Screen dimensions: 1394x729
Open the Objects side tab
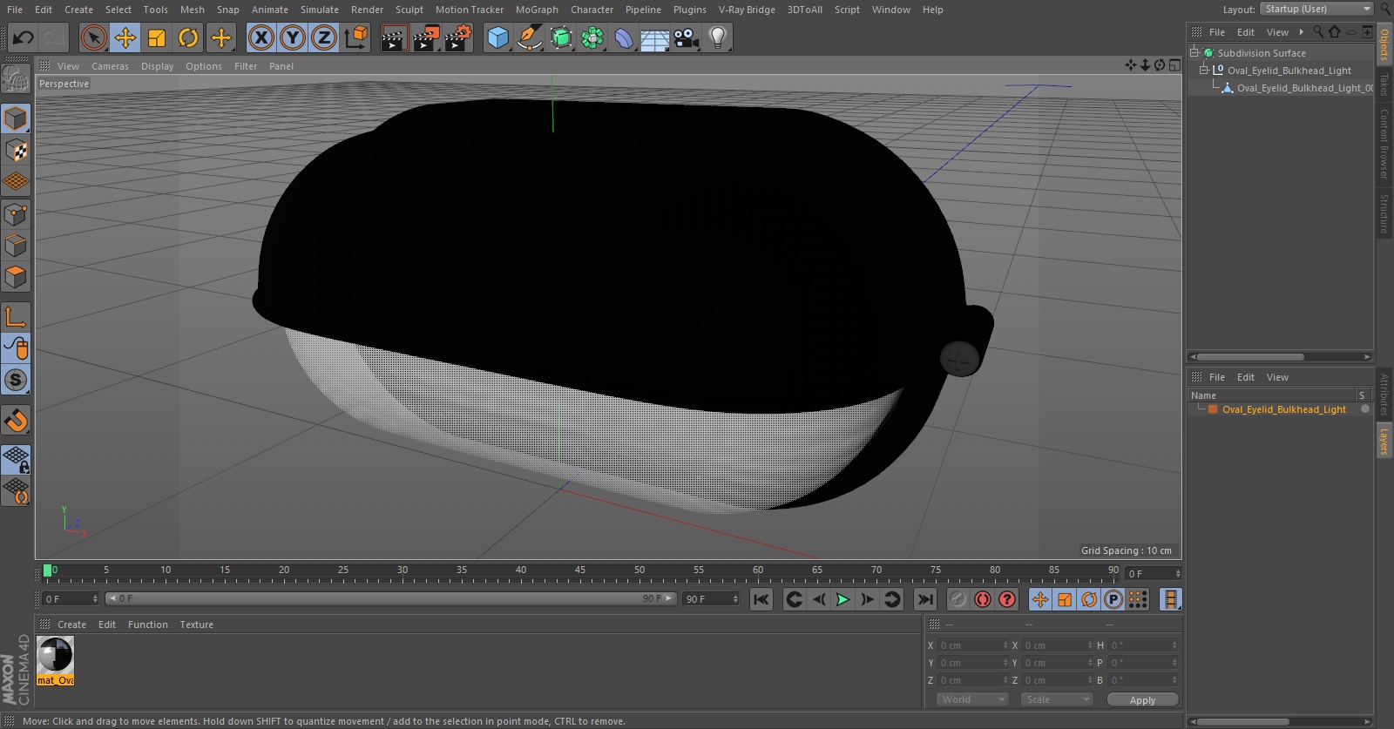pos(1384,44)
